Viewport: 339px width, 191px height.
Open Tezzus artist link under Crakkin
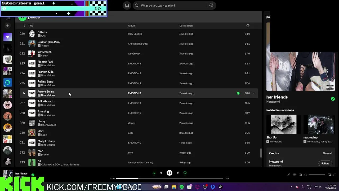45,46
